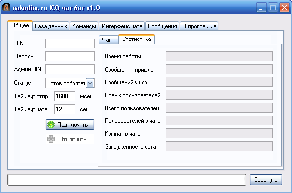Click the мсек unit label

pyautogui.click(x=86, y=97)
